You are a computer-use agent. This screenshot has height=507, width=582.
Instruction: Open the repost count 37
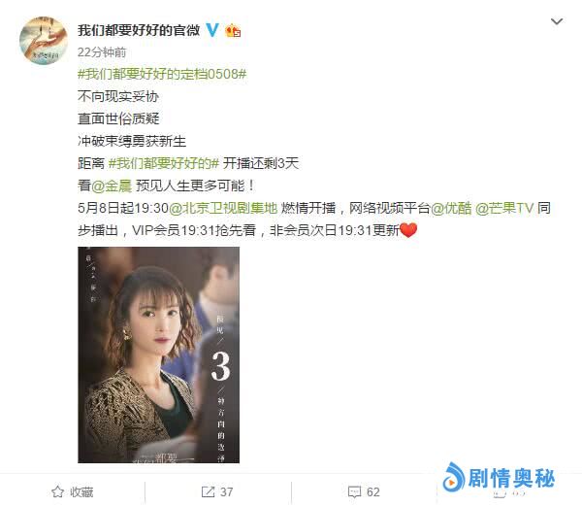point(226,492)
